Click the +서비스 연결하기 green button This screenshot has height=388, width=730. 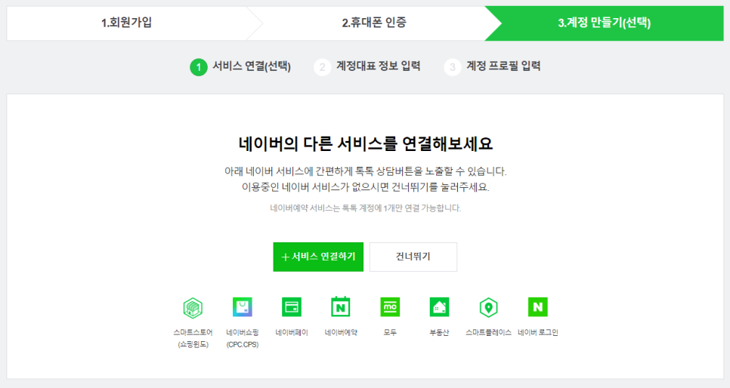(x=318, y=257)
